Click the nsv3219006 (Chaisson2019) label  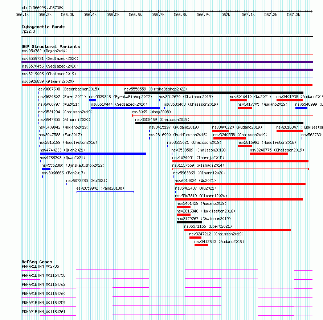tap(49, 74)
